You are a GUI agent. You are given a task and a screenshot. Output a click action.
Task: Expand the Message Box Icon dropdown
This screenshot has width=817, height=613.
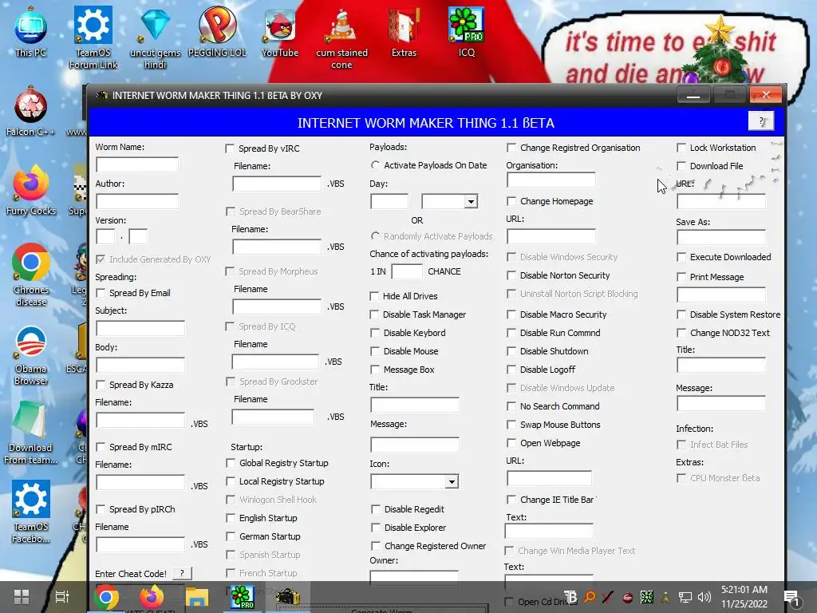tap(452, 481)
